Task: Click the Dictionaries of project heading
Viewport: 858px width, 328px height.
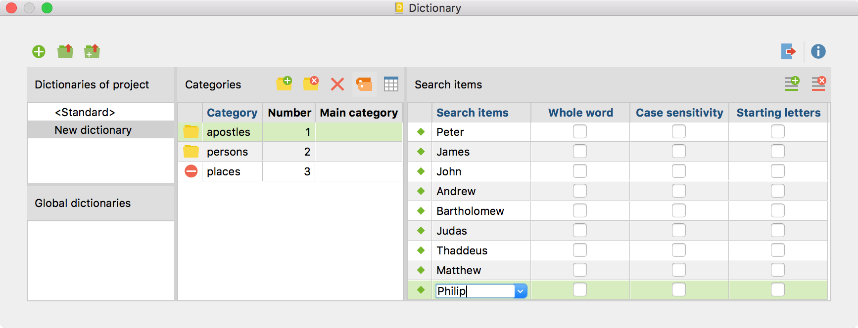Action: (92, 84)
